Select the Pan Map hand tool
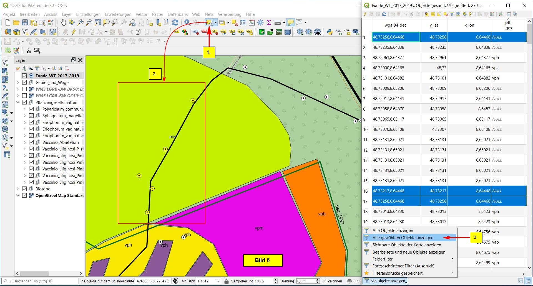 pos(63,22)
